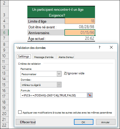Screen dimensions: 120x129
Task: Click the Doit être né avant label cell
Action: (x=46, y=27)
